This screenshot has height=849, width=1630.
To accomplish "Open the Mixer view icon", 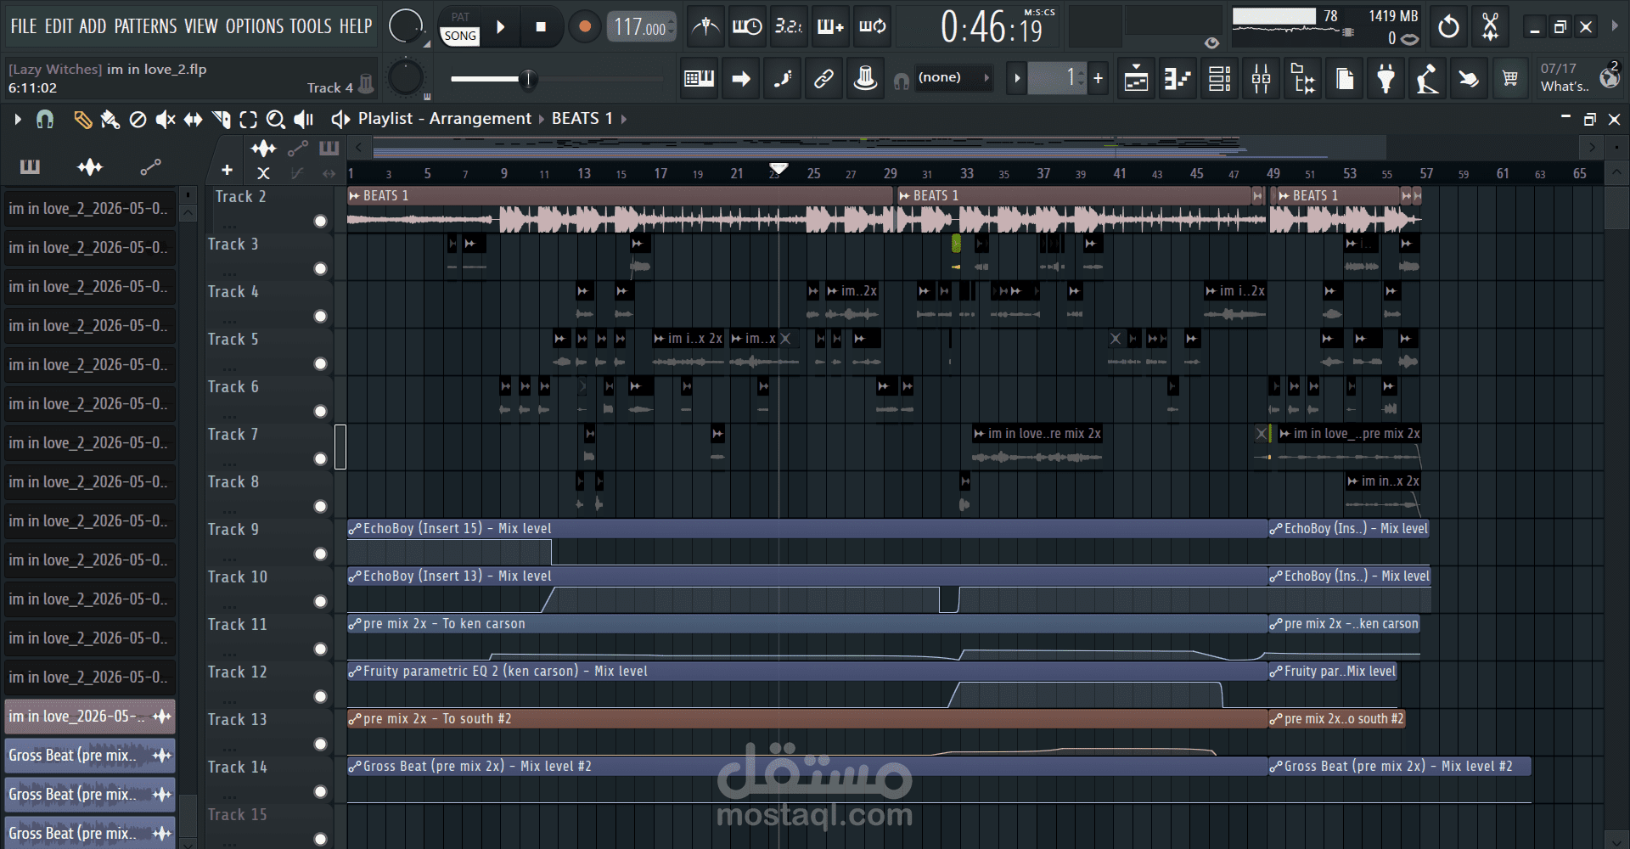I will (1261, 79).
